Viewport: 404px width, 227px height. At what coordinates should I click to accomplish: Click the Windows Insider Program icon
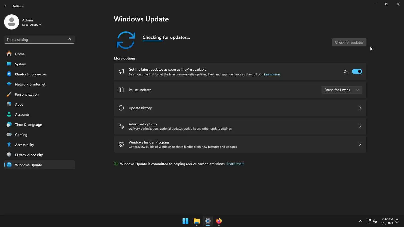pos(121,144)
